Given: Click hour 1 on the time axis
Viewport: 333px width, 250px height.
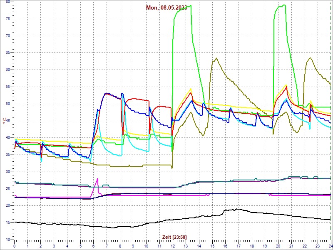Looking at the screenshot, I should coord(27,246).
